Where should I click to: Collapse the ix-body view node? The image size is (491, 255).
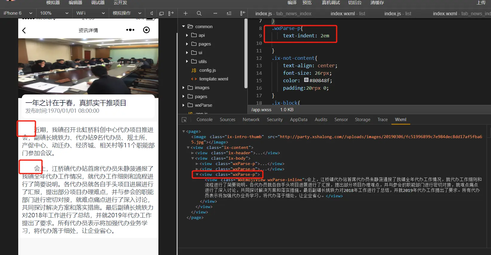tap(192, 158)
